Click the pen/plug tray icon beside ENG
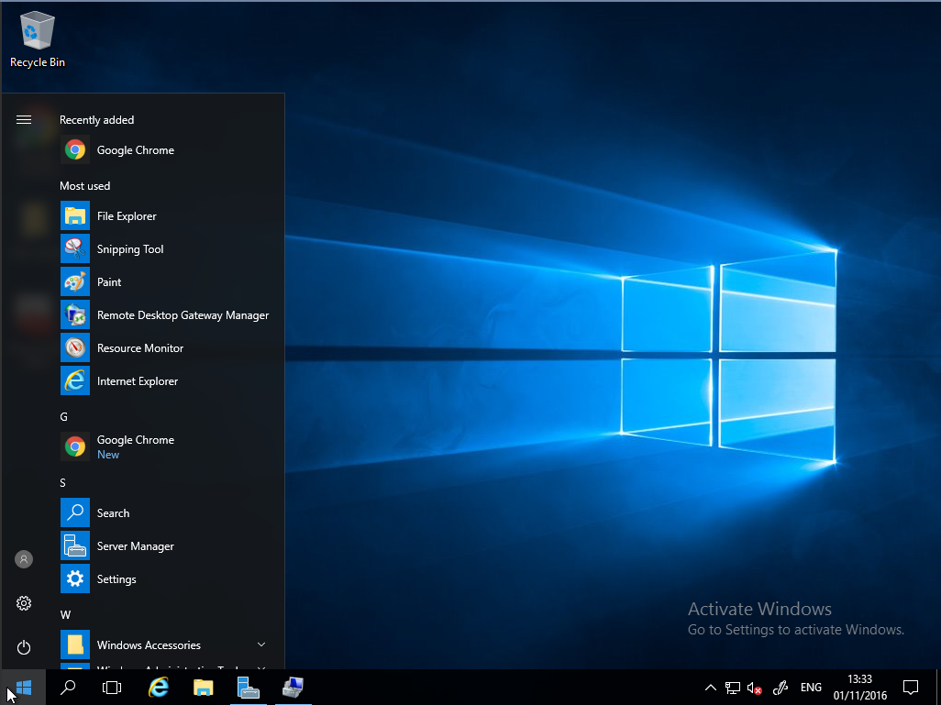941x705 pixels. point(780,688)
